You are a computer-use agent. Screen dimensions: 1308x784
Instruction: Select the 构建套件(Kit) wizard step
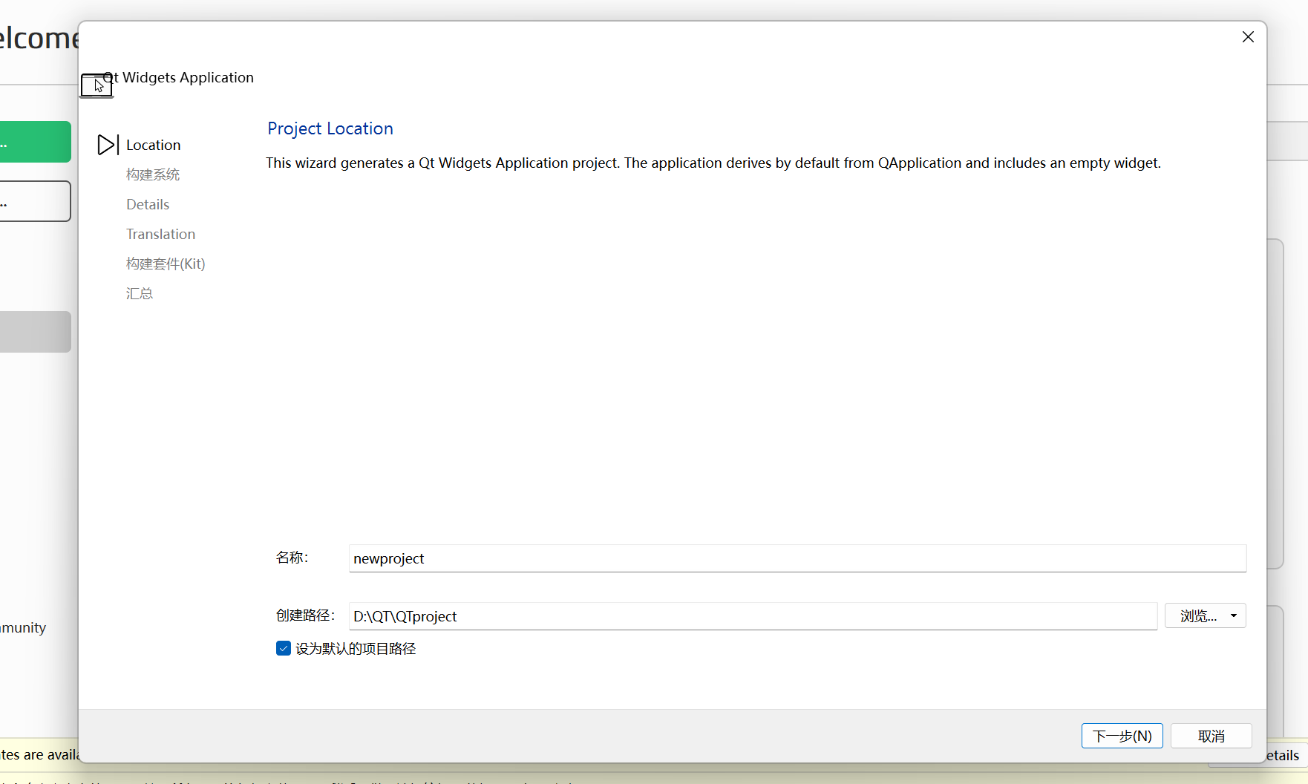click(166, 264)
